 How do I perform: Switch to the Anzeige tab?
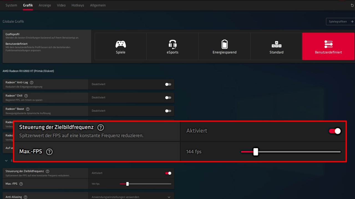coord(45,5)
